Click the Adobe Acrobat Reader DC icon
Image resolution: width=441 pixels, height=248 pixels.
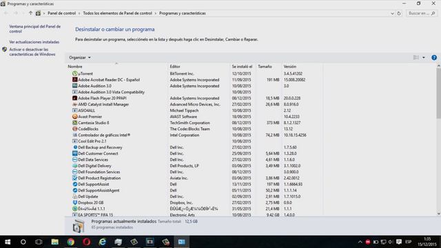click(x=75, y=80)
